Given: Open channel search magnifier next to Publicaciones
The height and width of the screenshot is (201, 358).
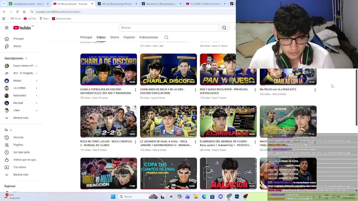Looking at the screenshot, I should pyautogui.click(x=166, y=37).
